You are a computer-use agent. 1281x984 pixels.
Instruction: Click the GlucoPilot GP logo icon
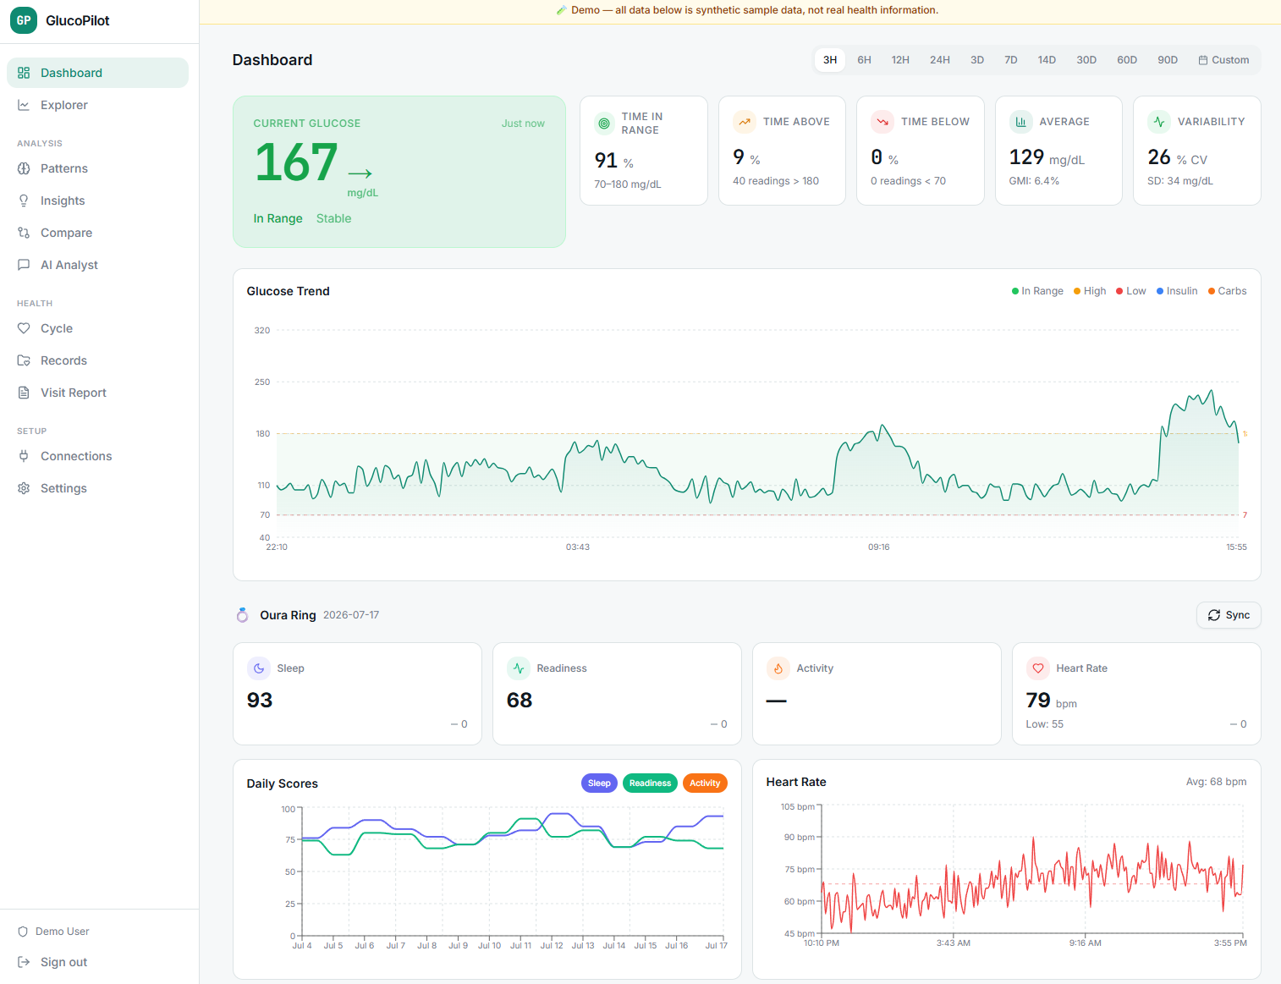[x=24, y=20]
